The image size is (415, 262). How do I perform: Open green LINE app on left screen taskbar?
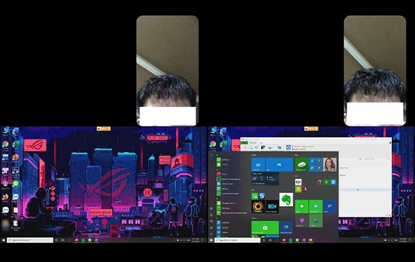pos(90,240)
